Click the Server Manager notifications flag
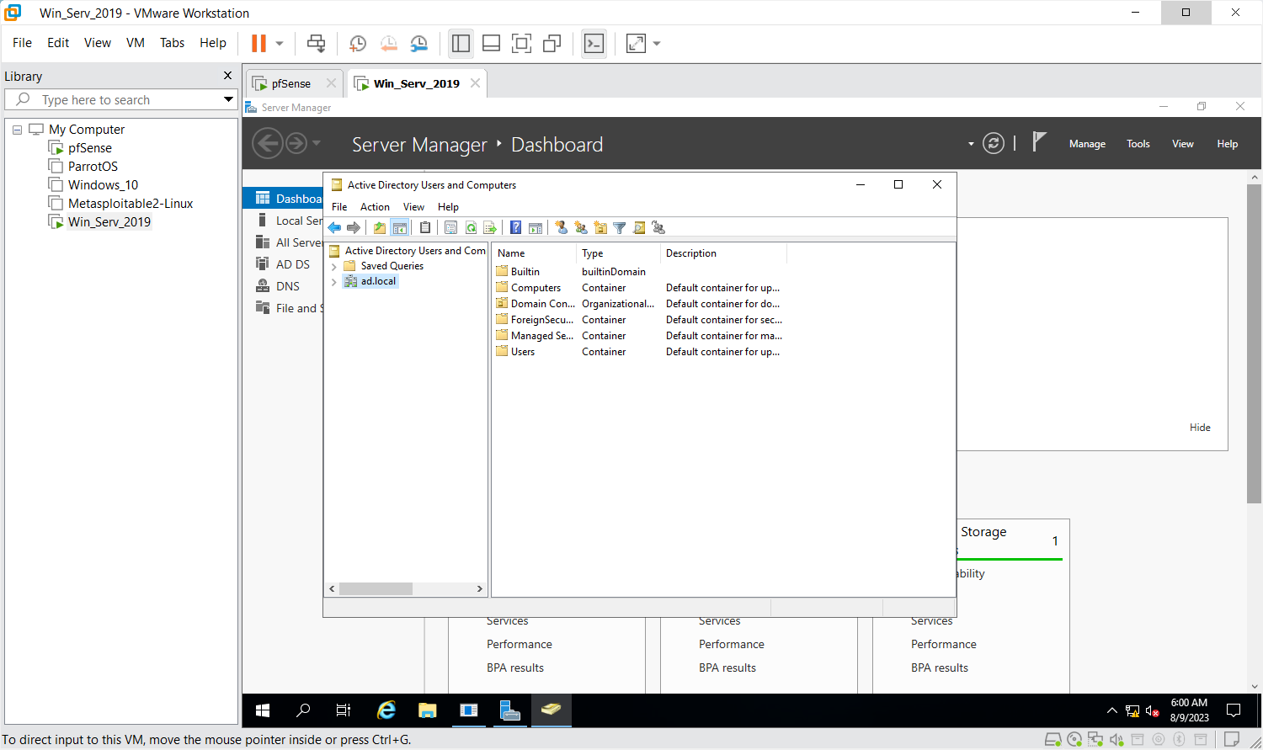Image resolution: width=1263 pixels, height=750 pixels. pyautogui.click(x=1039, y=142)
